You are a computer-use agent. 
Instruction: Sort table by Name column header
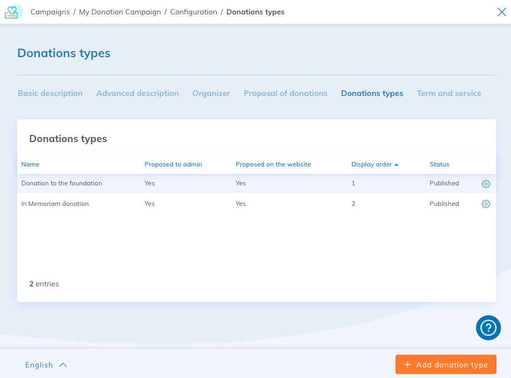click(x=30, y=164)
